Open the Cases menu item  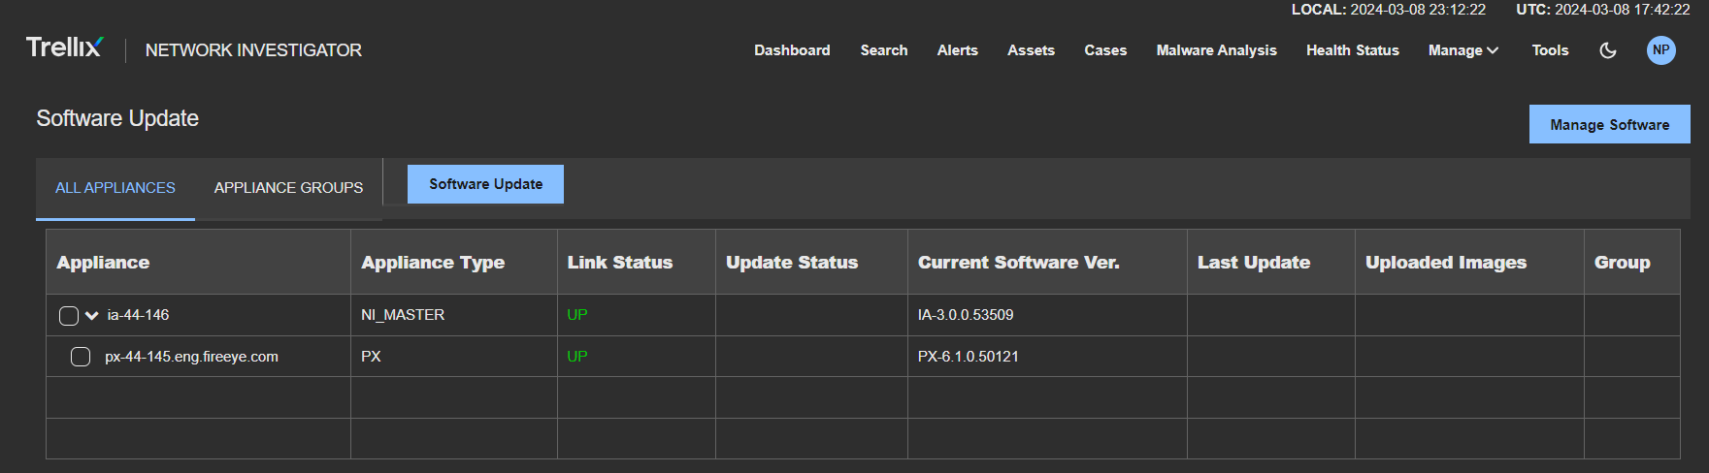coord(1105,50)
